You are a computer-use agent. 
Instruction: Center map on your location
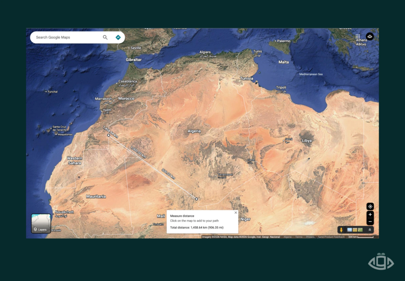(370, 206)
